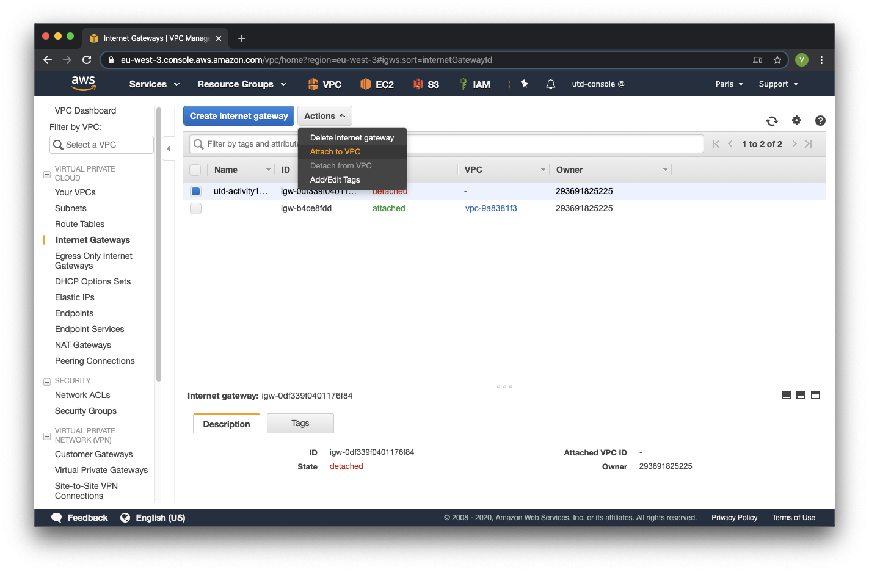Click the browser back arrow
The height and width of the screenshot is (572, 869).
click(x=48, y=60)
